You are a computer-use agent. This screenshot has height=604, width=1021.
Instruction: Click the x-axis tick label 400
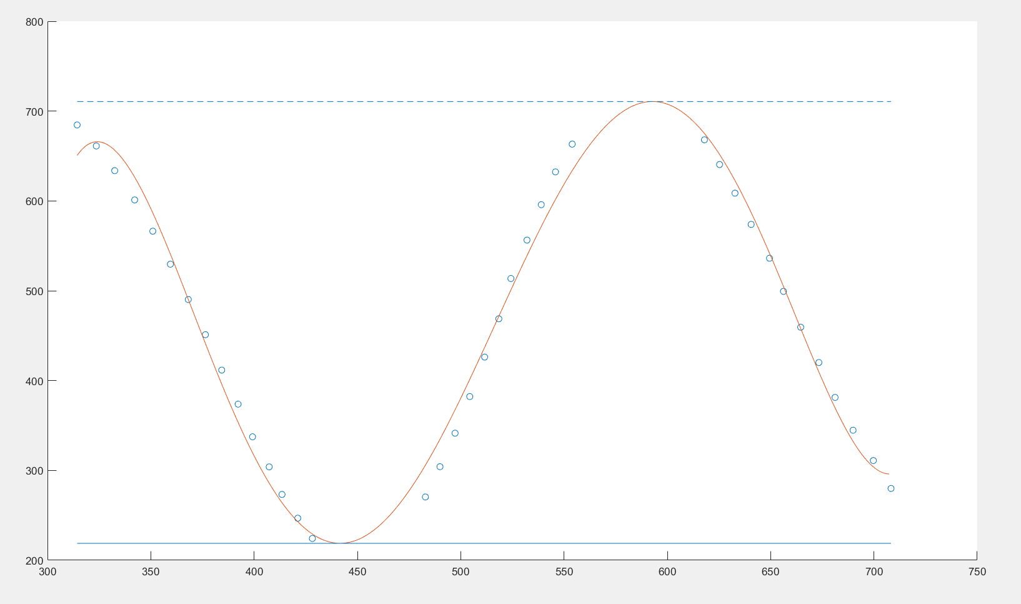coord(254,571)
